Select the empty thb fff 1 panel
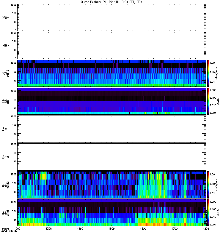The width and height of the screenshot is (223, 237). (111, 17)
